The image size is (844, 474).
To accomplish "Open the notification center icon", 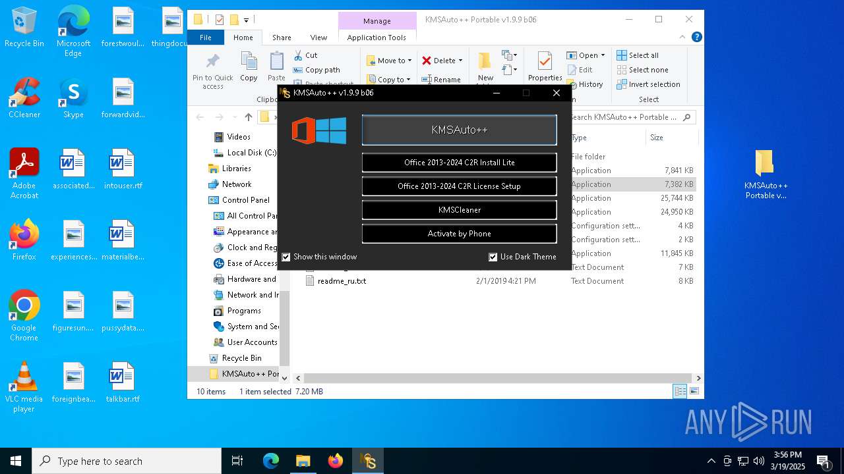I will tap(823, 461).
